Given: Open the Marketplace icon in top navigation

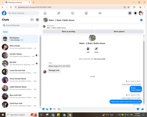Looking at the screenshot, I should click(x=86, y=13).
